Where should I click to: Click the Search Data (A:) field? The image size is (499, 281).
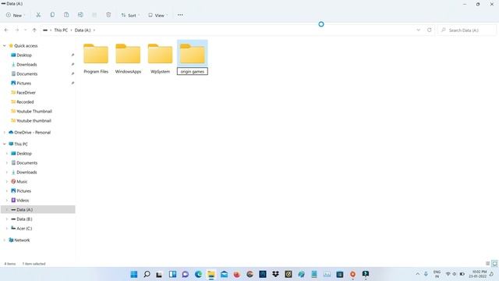tap(466, 30)
